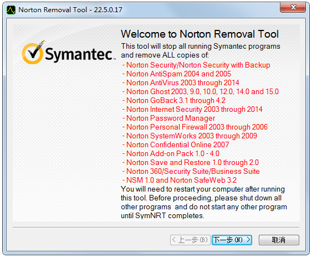This screenshot has height=258, width=312.
Task: Click 'Norton AntiVirus 2003 through 2014' line
Action: coord(181,82)
